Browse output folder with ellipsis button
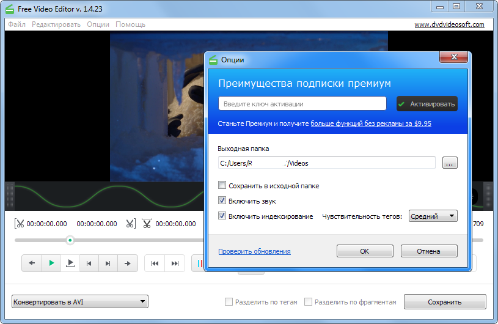The height and width of the screenshot is (324, 498). pyautogui.click(x=450, y=163)
